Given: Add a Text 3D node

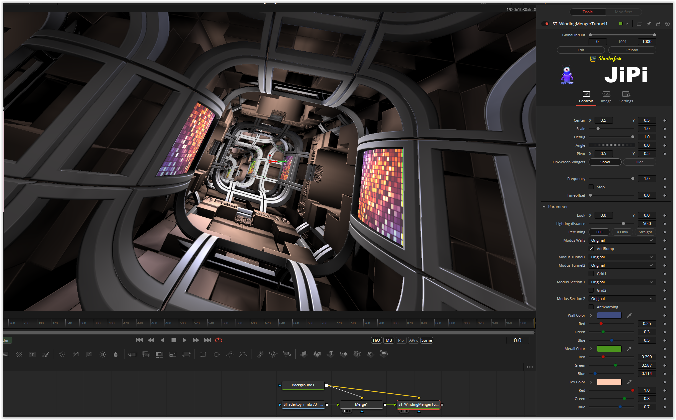Looking at the screenshot, I should click(331, 354).
